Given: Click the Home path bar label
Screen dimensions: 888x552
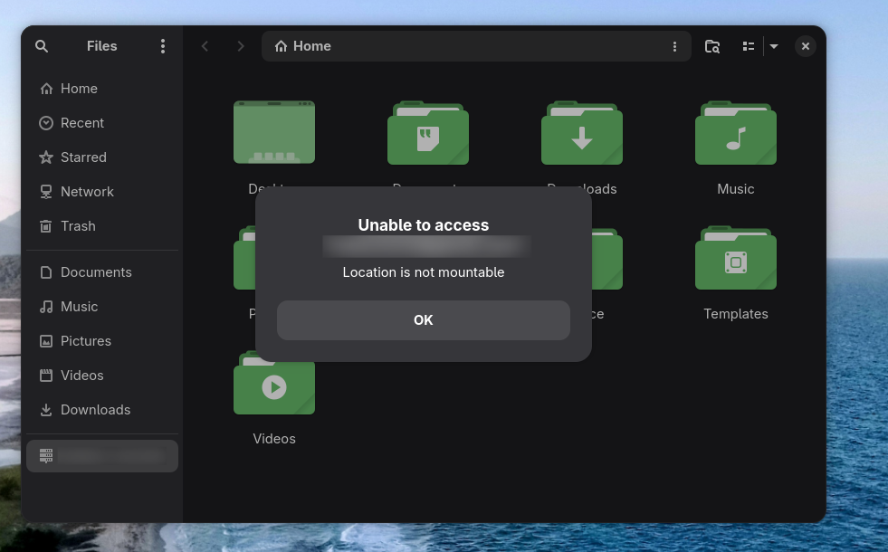Looking at the screenshot, I should pyautogui.click(x=312, y=46).
